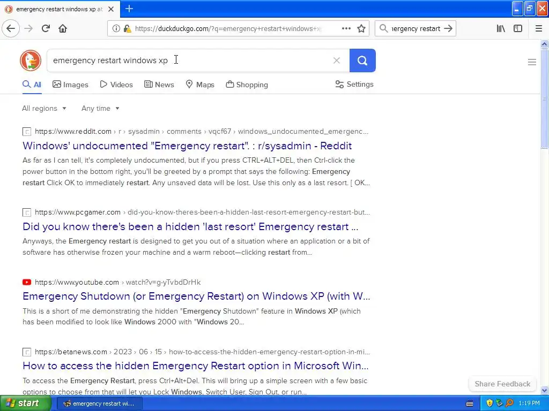Bookmark this page with the star icon
Image resolution: width=549 pixels, height=411 pixels.
361,28
